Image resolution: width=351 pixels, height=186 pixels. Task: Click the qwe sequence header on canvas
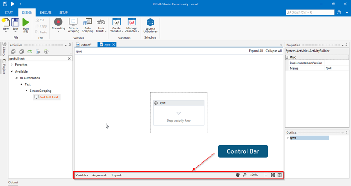point(179,103)
